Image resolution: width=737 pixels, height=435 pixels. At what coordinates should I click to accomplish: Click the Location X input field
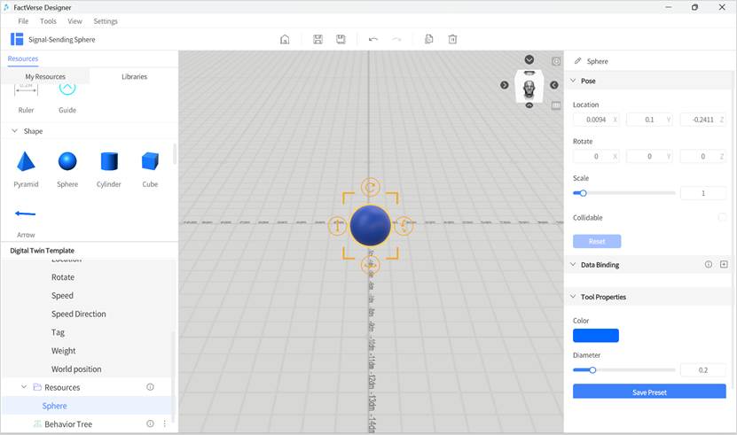coord(596,120)
